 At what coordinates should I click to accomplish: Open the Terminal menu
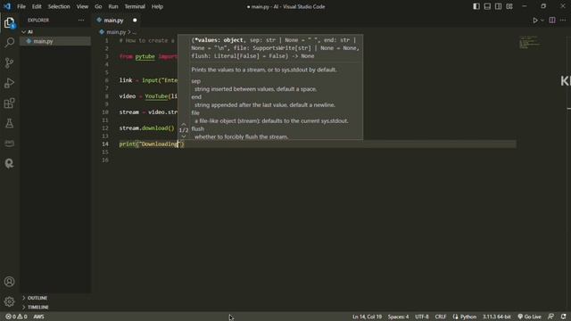[135, 6]
